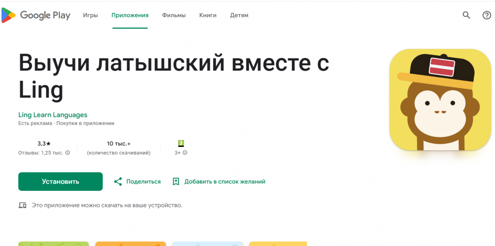
Task: Click the light blue screenshot thumbnail
Action: click(207, 244)
